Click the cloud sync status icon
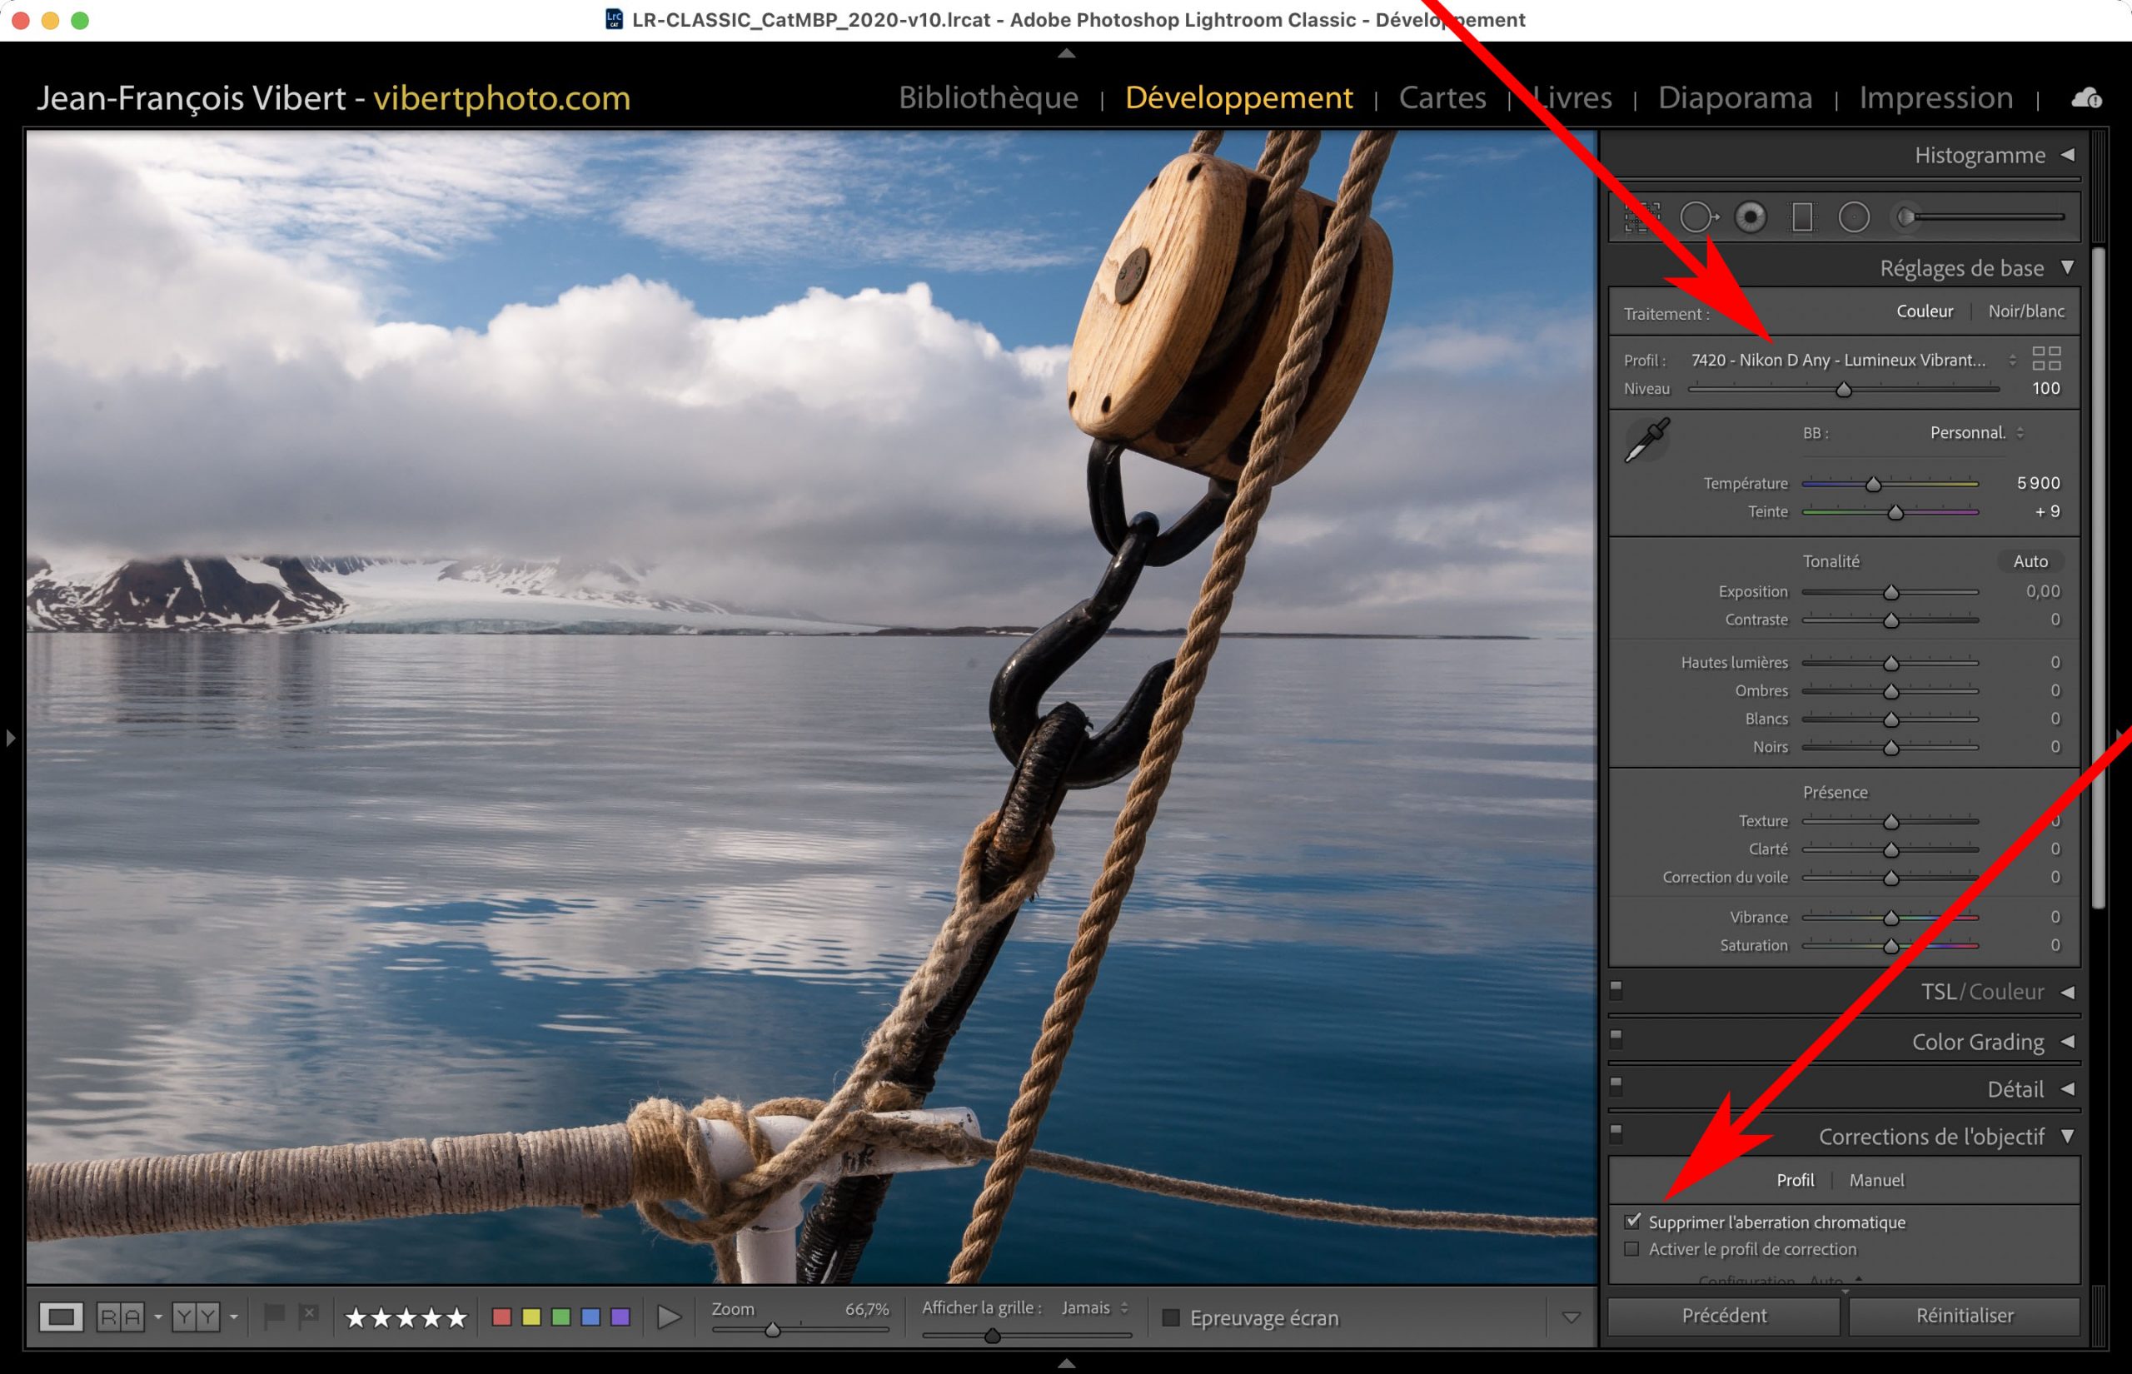Image resolution: width=2132 pixels, height=1374 pixels. 2085,98
